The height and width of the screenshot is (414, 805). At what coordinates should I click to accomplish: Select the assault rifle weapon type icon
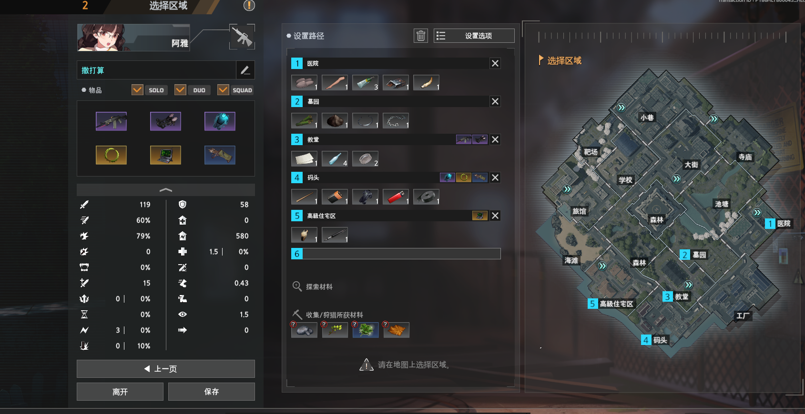pyautogui.click(x=242, y=37)
